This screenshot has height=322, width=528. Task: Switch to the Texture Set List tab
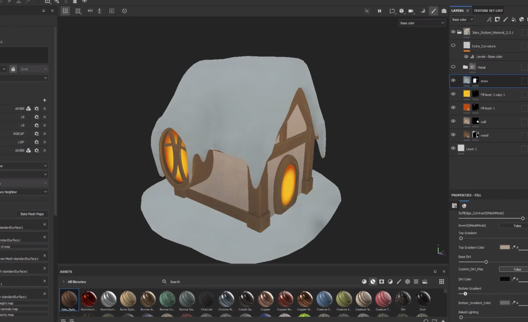[x=488, y=11]
